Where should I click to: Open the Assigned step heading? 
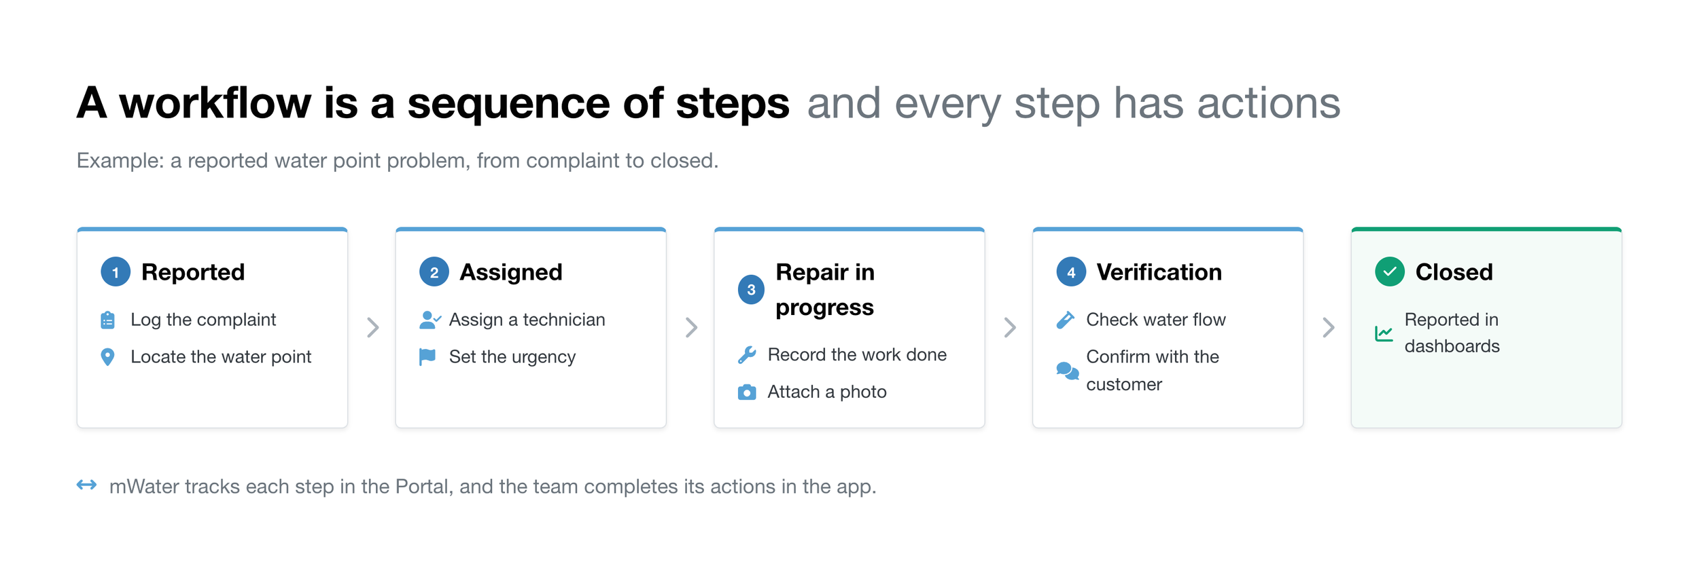(x=511, y=272)
